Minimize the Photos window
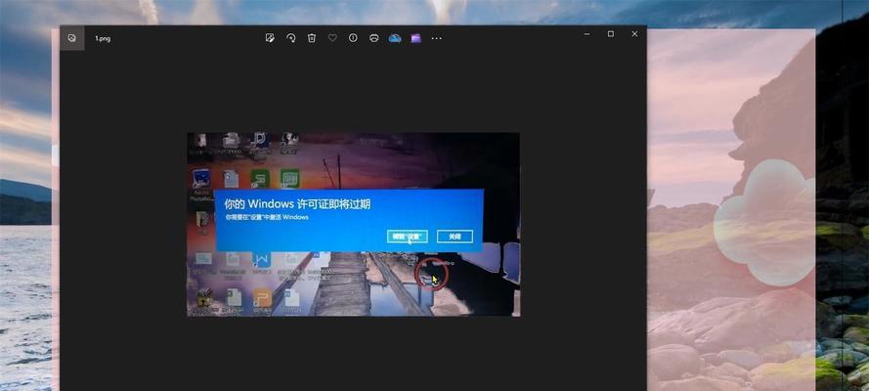This screenshot has width=869, height=391. pos(587,34)
